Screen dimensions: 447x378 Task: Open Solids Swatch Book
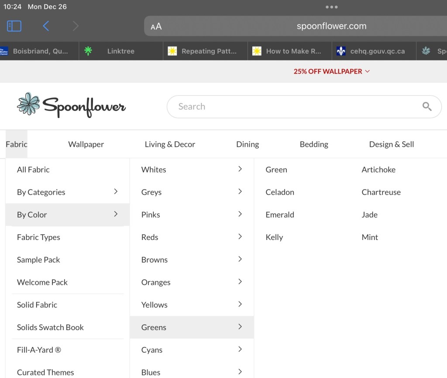50,327
